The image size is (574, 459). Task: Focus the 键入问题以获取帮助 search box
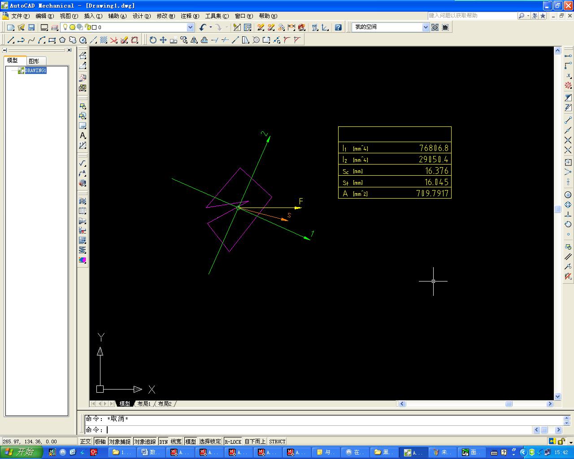click(472, 16)
